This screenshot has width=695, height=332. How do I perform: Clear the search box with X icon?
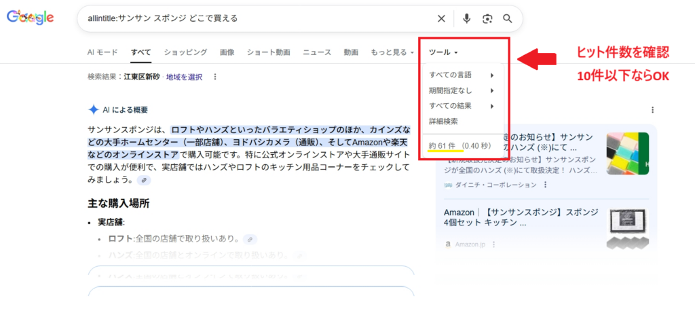[442, 18]
